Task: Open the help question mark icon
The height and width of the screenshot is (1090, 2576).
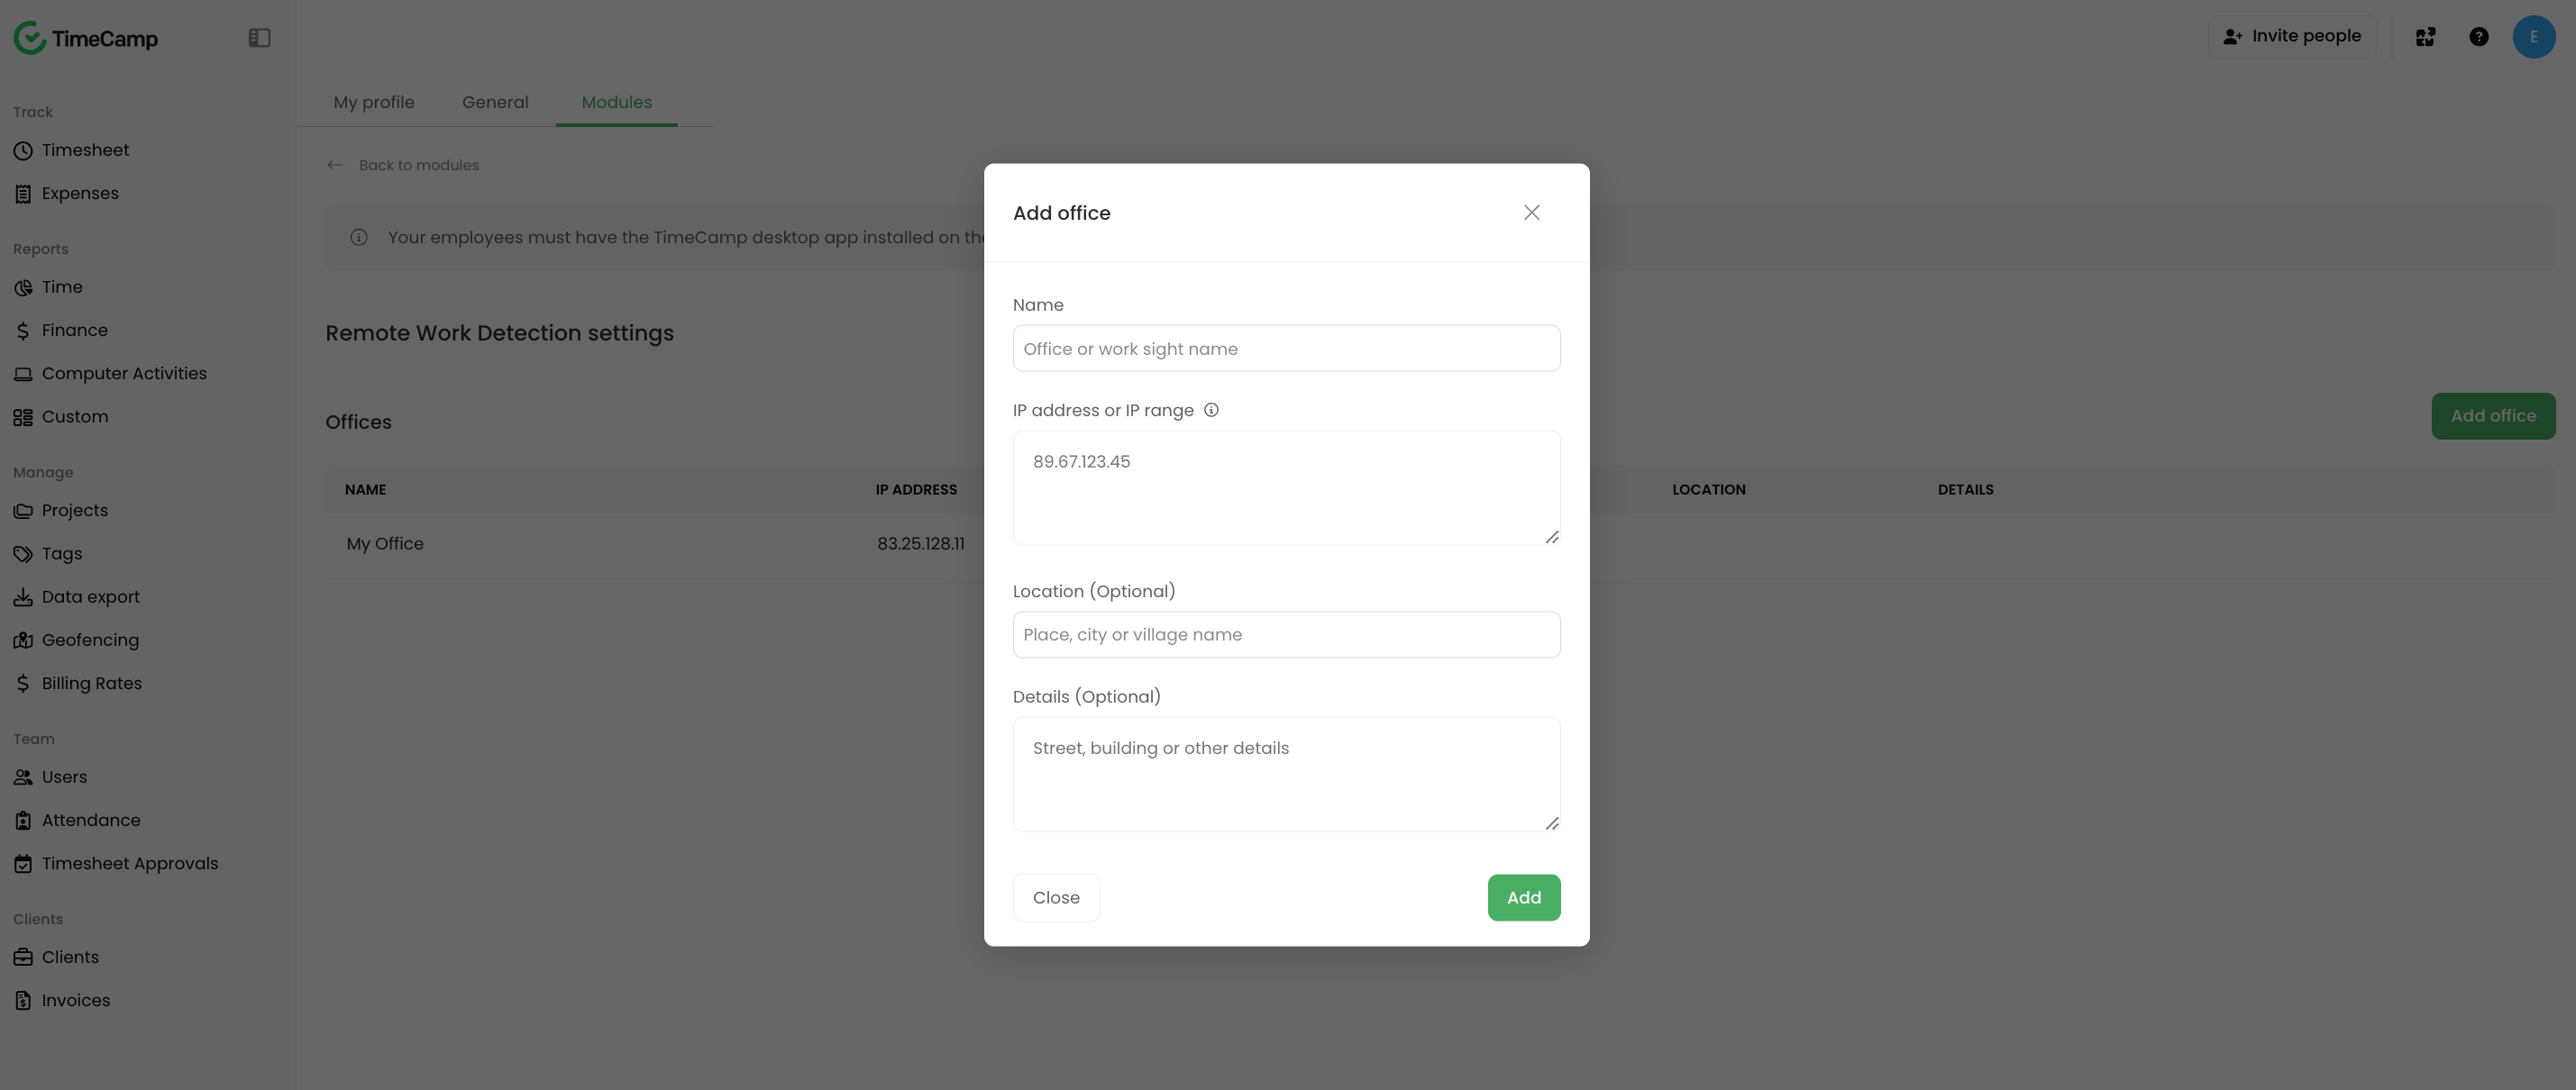Action: coord(2478,37)
